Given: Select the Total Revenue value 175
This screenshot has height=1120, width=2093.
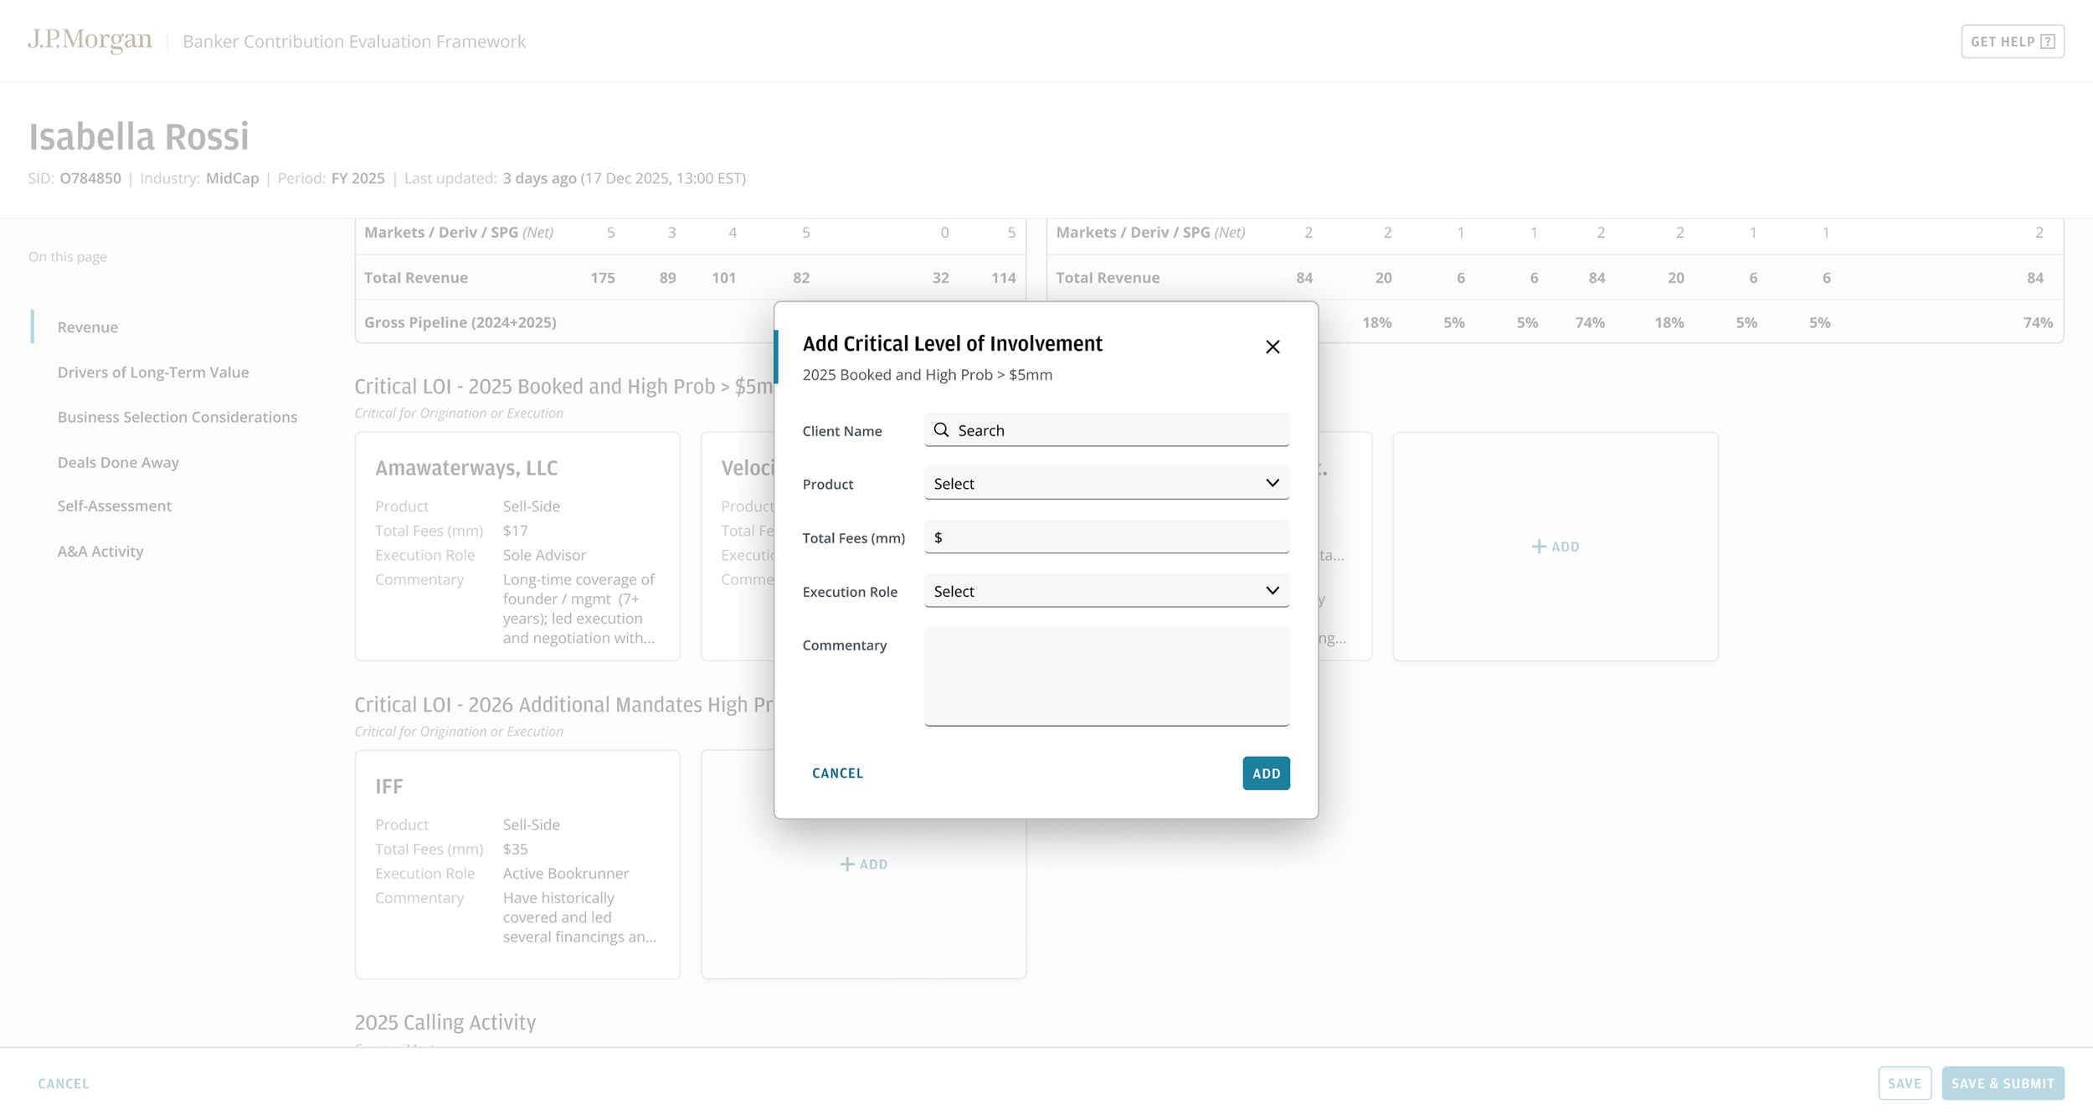Looking at the screenshot, I should pyautogui.click(x=603, y=278).
